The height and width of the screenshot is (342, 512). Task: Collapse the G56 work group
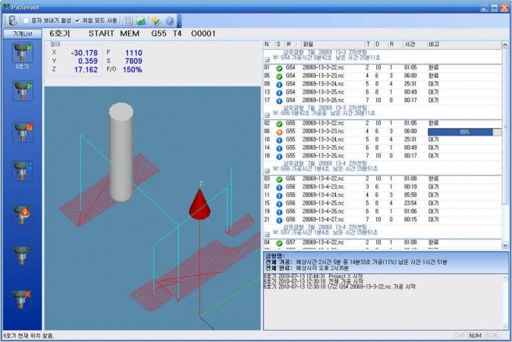coord(267,169)
